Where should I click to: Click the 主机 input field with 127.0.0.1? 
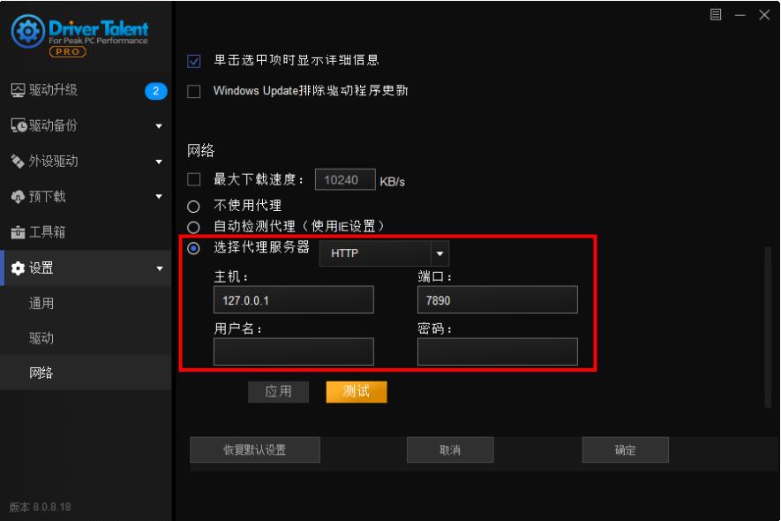tap(293, 300)
